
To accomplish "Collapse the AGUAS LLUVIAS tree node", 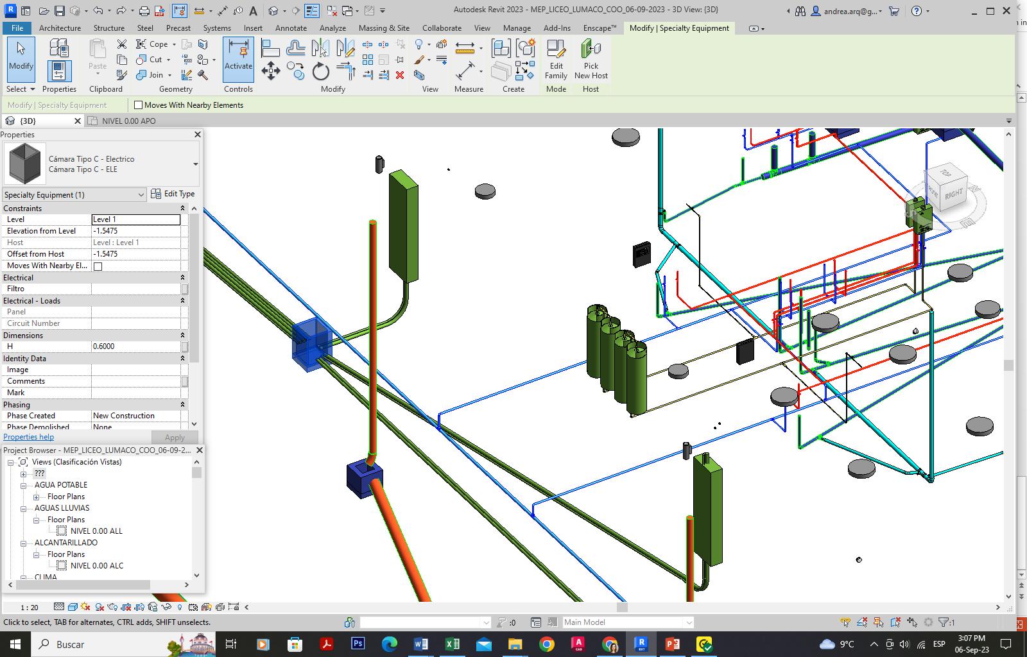I will (24, 508).
